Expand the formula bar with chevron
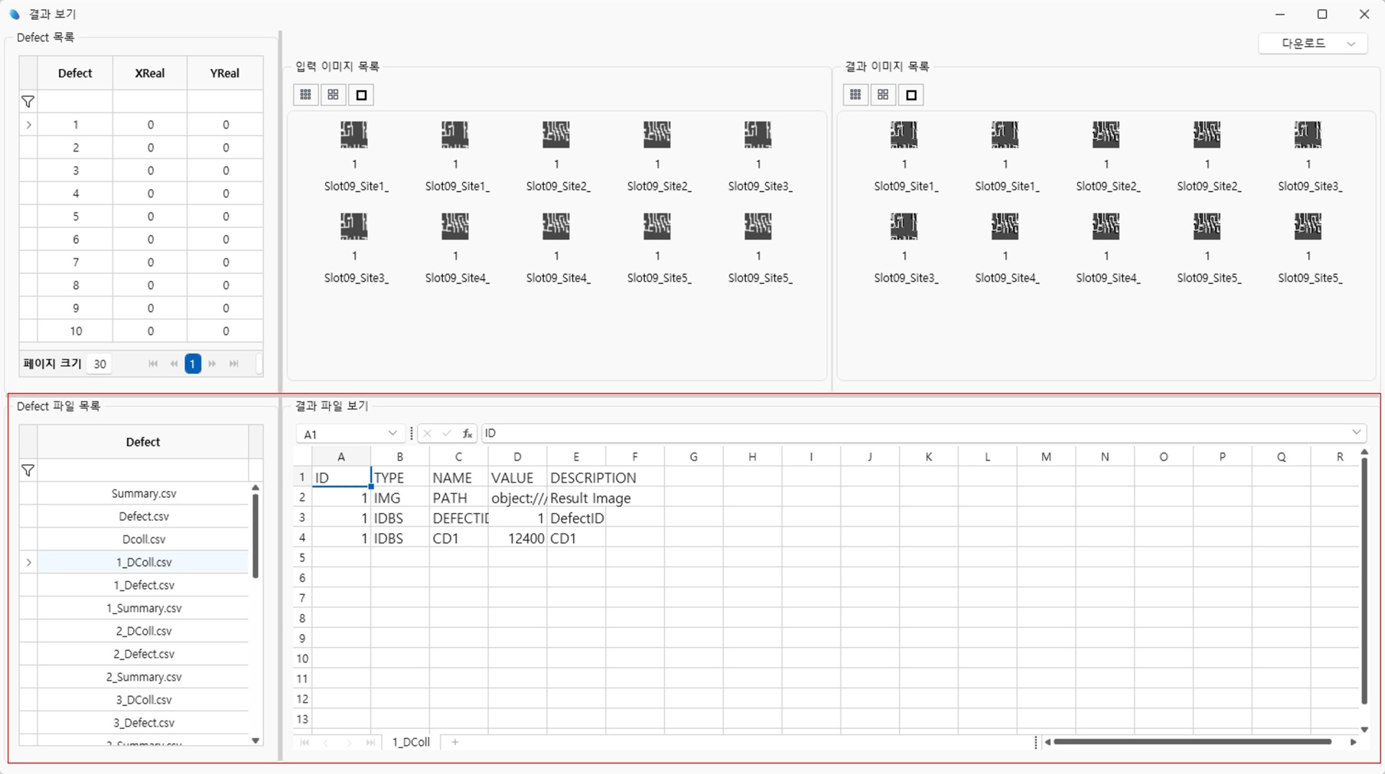 click(1356, 433)
